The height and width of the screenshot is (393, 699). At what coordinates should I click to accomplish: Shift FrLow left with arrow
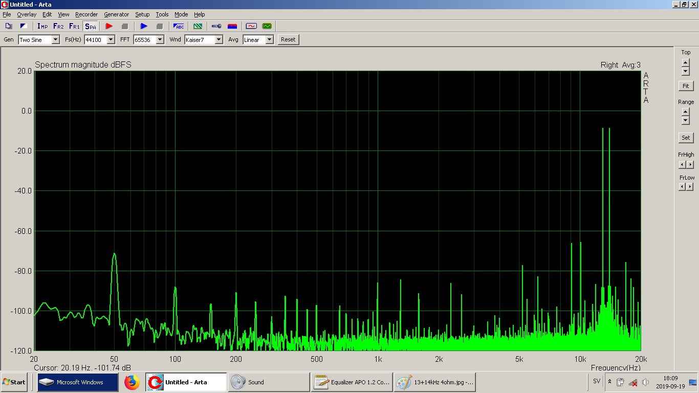(x=682, y=187)
